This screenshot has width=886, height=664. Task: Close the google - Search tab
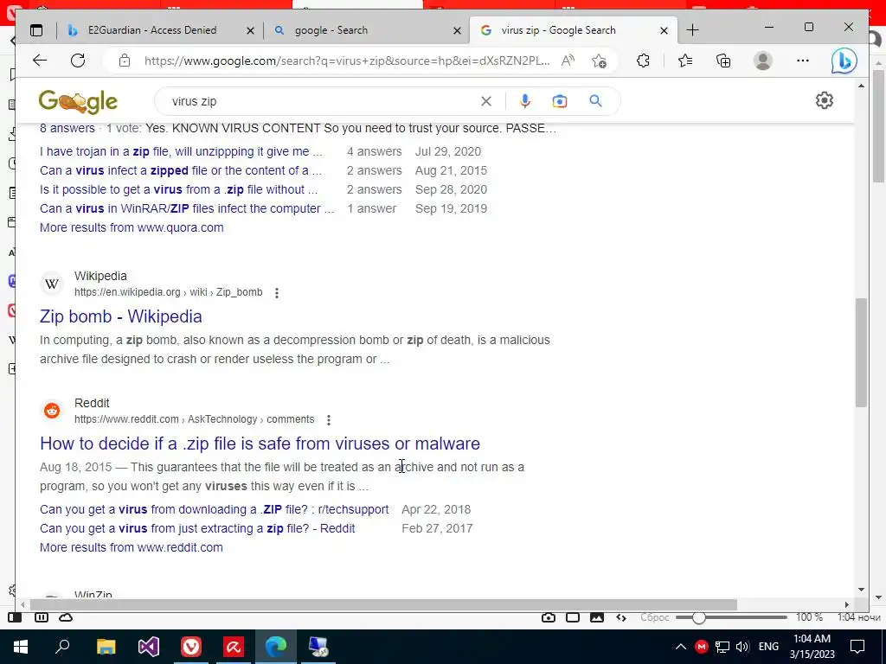[457, 30]
